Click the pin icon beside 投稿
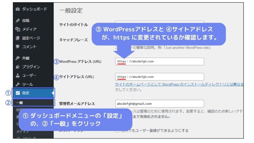The image size is (254, 143). pos(18,21)
